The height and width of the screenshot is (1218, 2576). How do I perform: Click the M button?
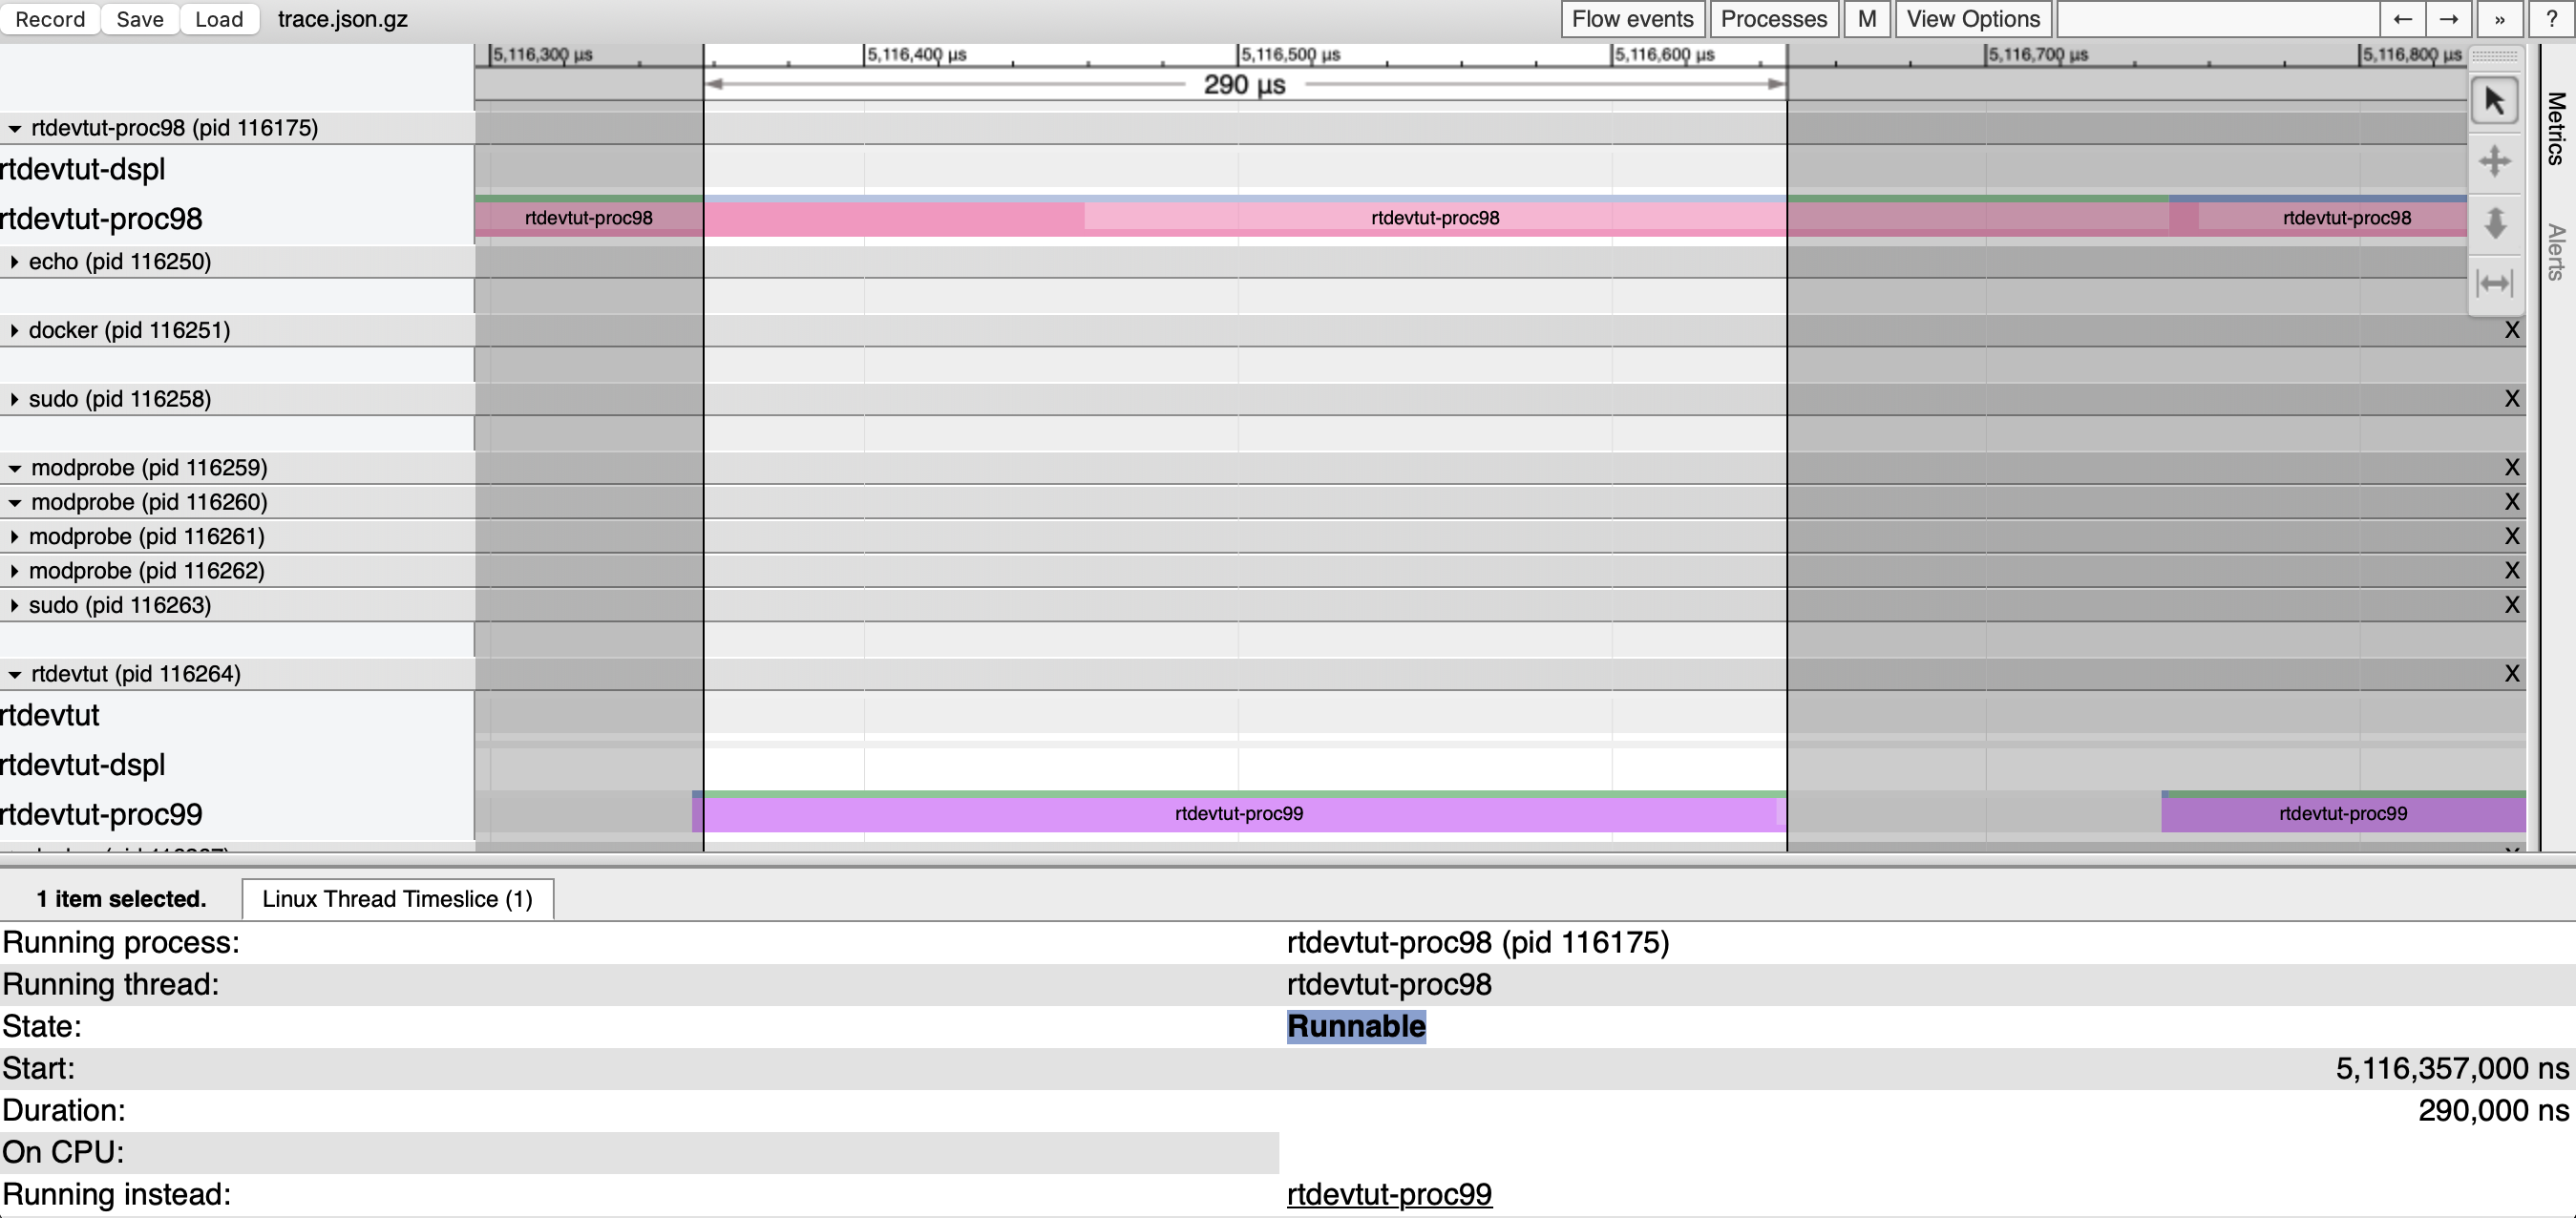tap(1866, 19)
